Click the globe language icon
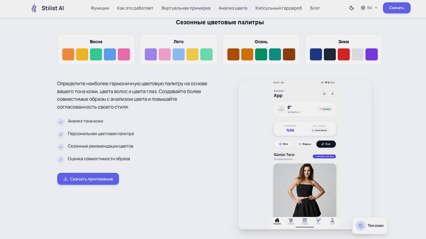 [x=363, y=8]
